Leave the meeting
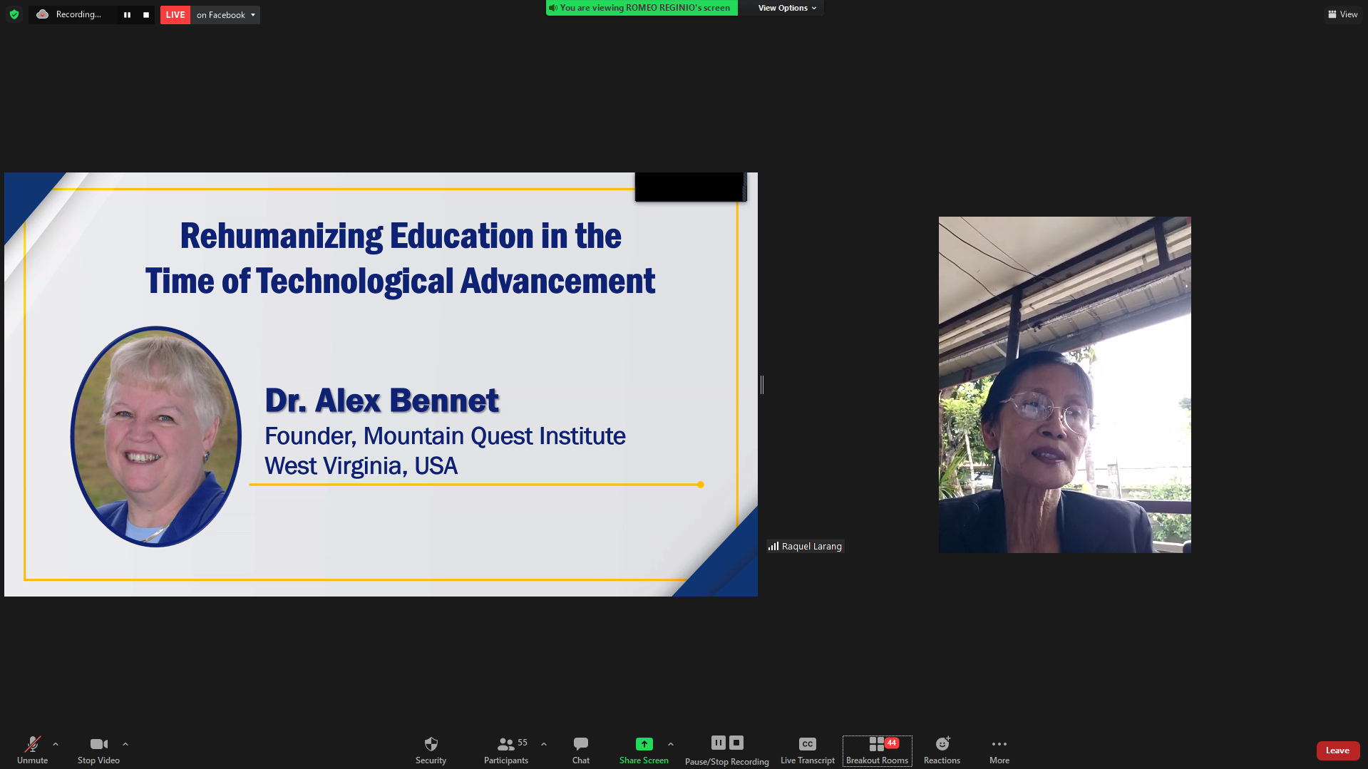The image size is (1368, 769). point(1337,750)
